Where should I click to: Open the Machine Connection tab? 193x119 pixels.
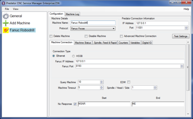[x=62, y=42]
